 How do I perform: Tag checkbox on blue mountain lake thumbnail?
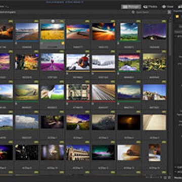(118, 104)
